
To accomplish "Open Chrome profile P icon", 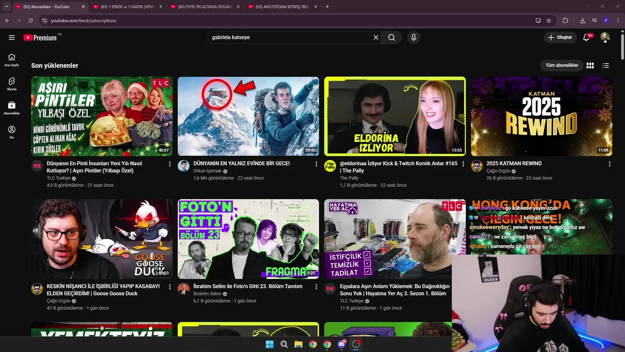I will 606,21.
